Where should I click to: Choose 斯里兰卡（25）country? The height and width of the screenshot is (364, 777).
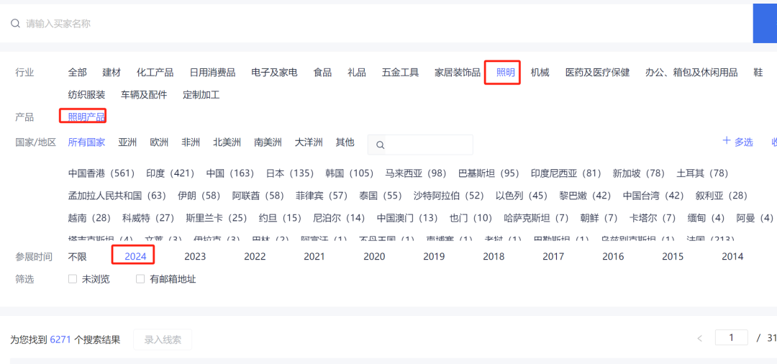[217, 218]
